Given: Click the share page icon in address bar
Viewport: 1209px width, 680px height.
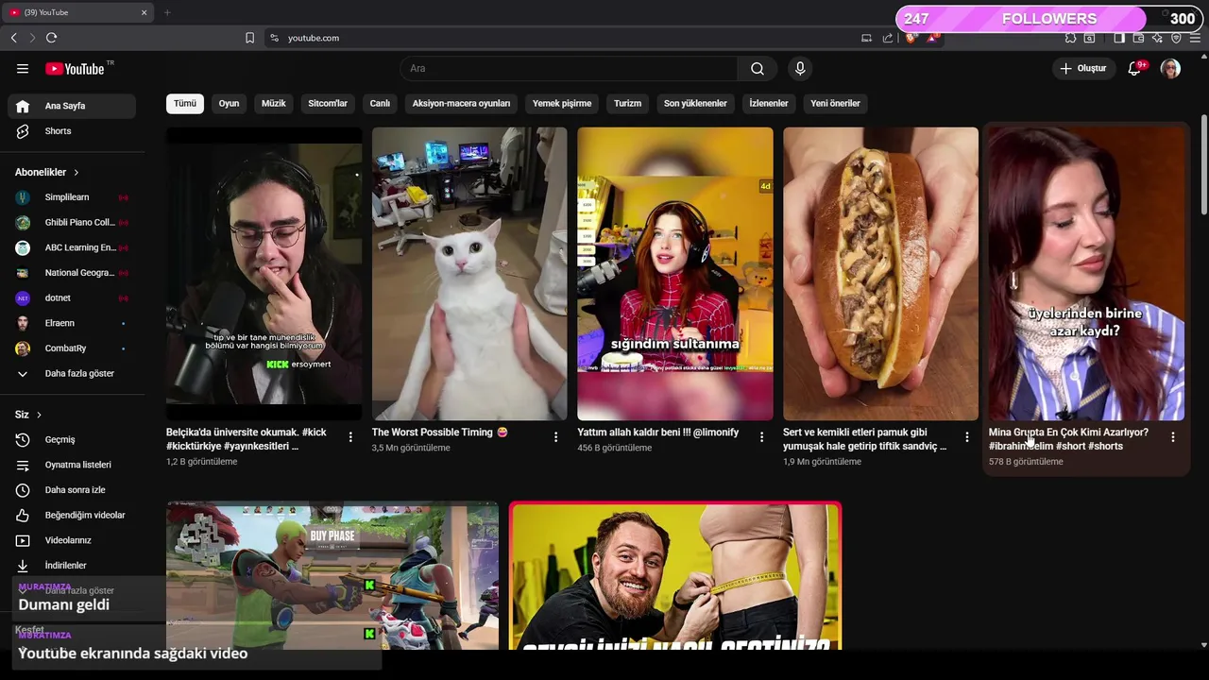Looking at the screenshot, I should point(888,38).
